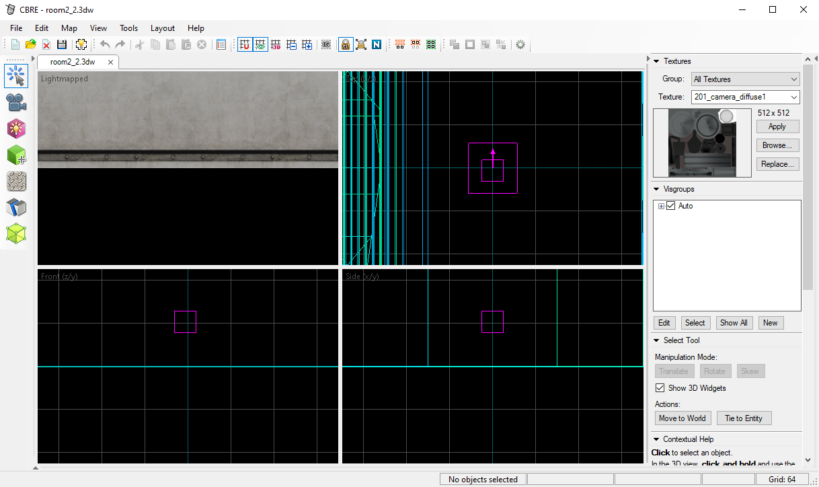Uncheck the Auto visgroup checkbox
This screenshot has height=487, width=819.
pos(670,206)
